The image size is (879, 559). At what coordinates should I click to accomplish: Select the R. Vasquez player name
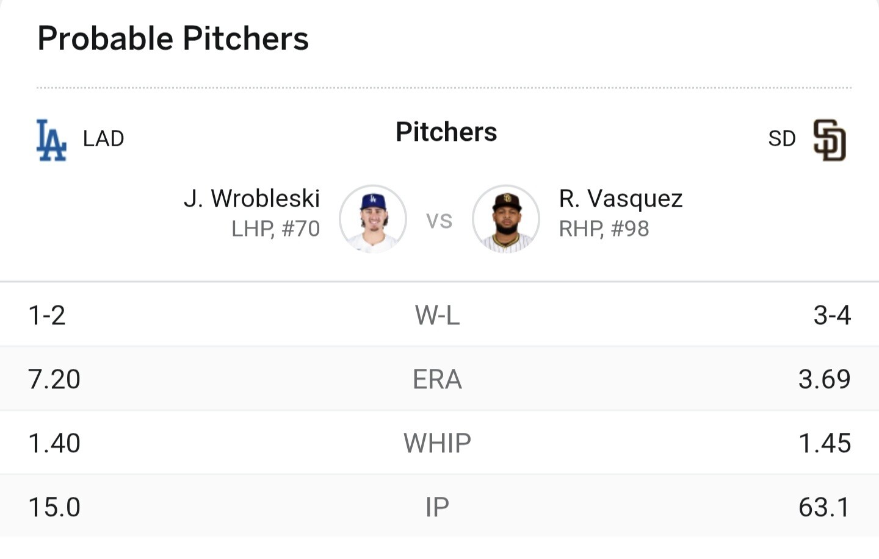pos(621,199)
